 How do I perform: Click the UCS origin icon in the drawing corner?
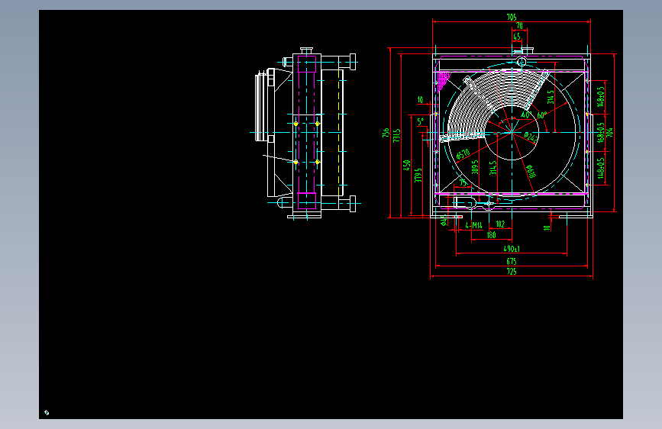47,412
